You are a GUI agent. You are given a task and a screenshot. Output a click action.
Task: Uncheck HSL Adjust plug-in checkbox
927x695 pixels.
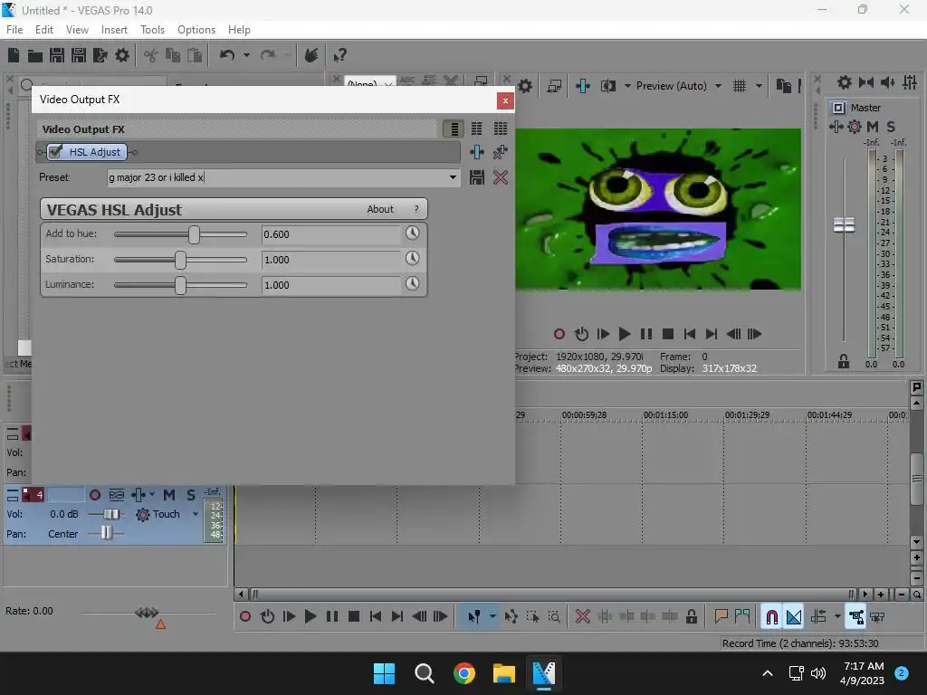(x=55, y=152)
